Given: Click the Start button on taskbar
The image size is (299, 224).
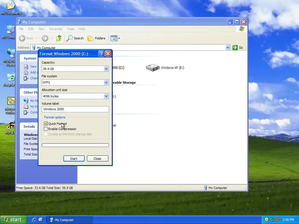Looking at the screenshot, I should pyautogui.click(x=14, y=220).
